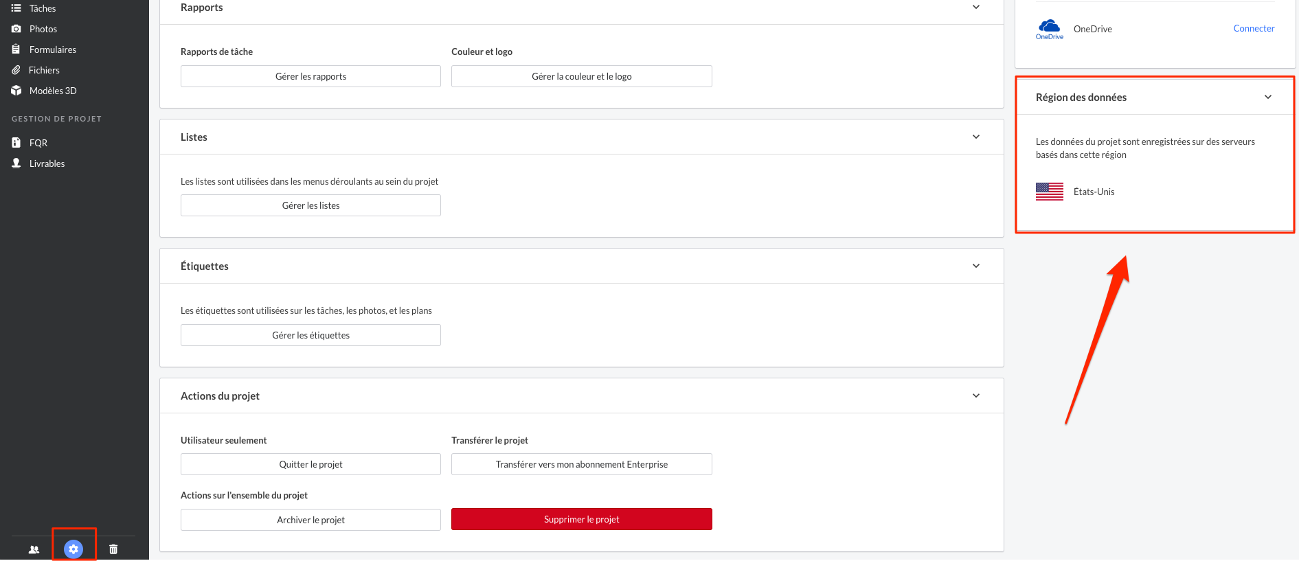The height and width of the screenshot is (561, 1299).
Task: Click the Transférer le projet label
Action: tap(490, 440)
